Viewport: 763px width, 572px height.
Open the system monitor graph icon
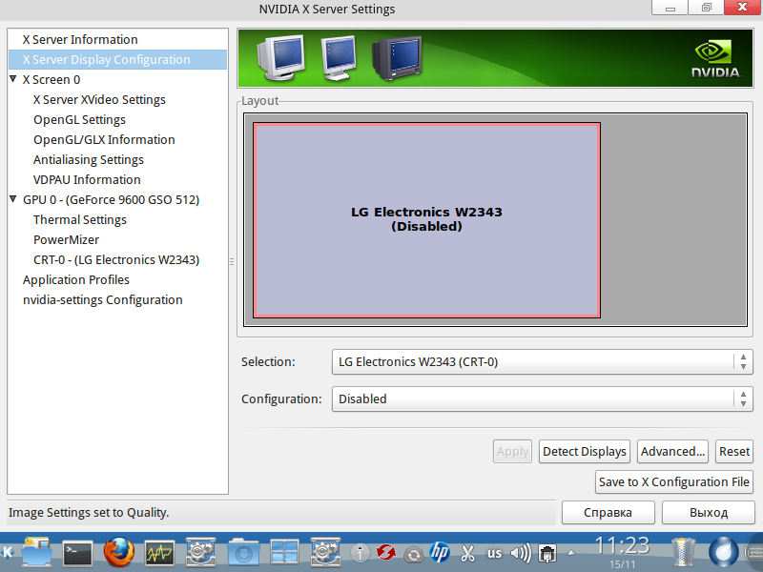(160, 553)
